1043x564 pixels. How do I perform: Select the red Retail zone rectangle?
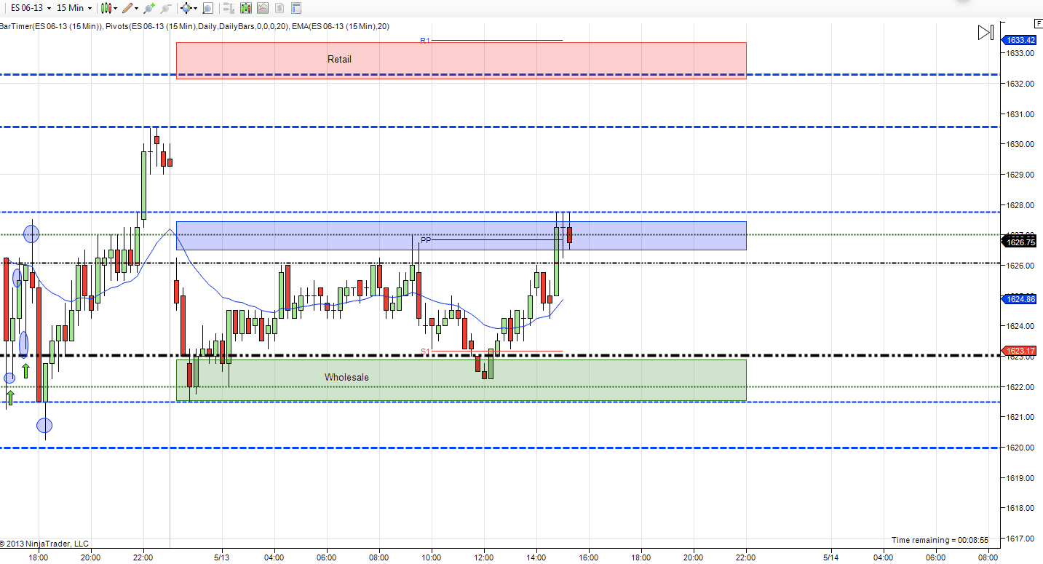tap(461, 60)
